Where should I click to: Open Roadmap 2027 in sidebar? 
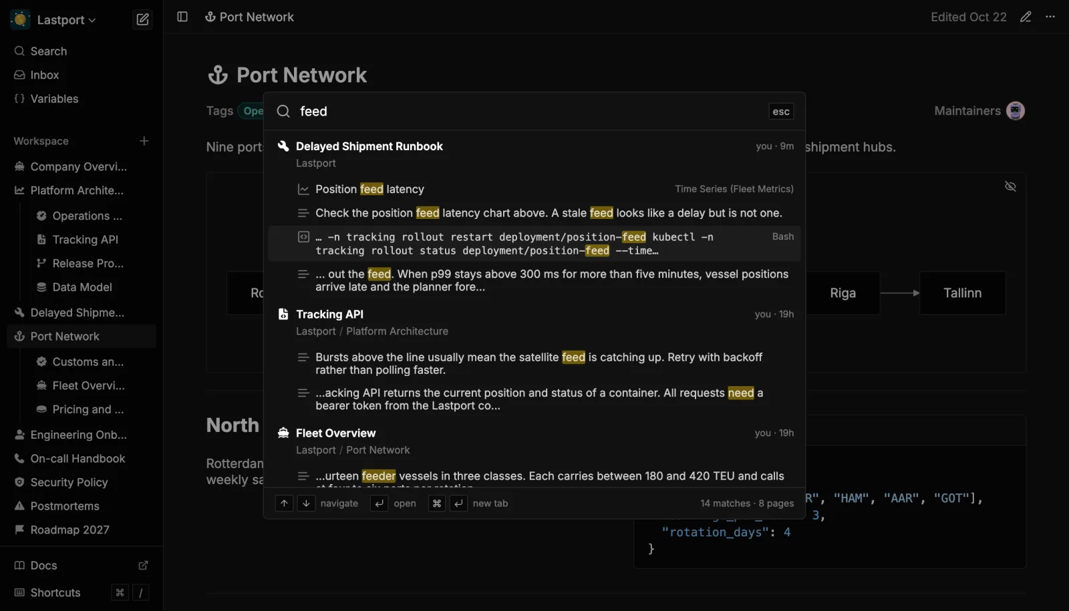82,530
